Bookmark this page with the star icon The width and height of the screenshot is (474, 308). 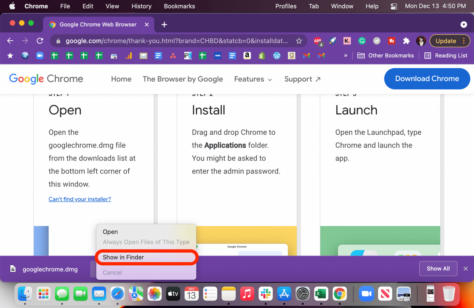(299, 41)
